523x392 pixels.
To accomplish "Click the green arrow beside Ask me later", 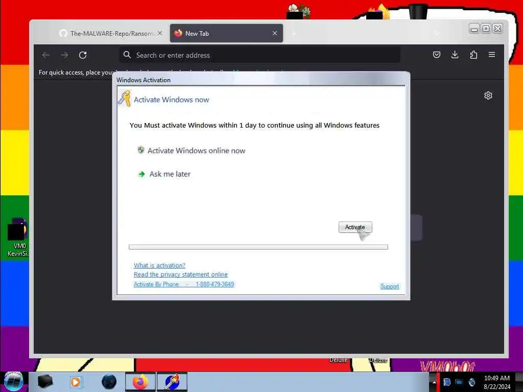I will 141,174.
